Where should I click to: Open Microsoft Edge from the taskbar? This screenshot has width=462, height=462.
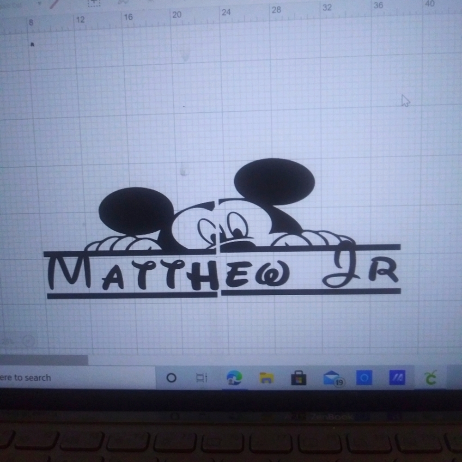pos(235,377)
